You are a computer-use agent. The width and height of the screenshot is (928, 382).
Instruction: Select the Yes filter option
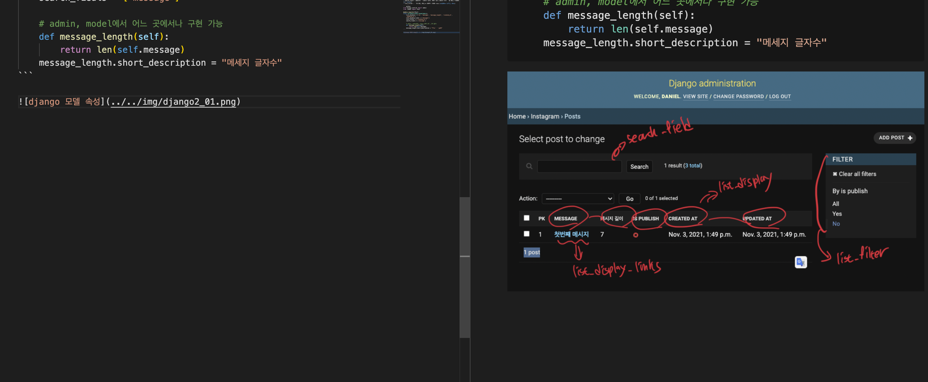(x=837, y=214)
